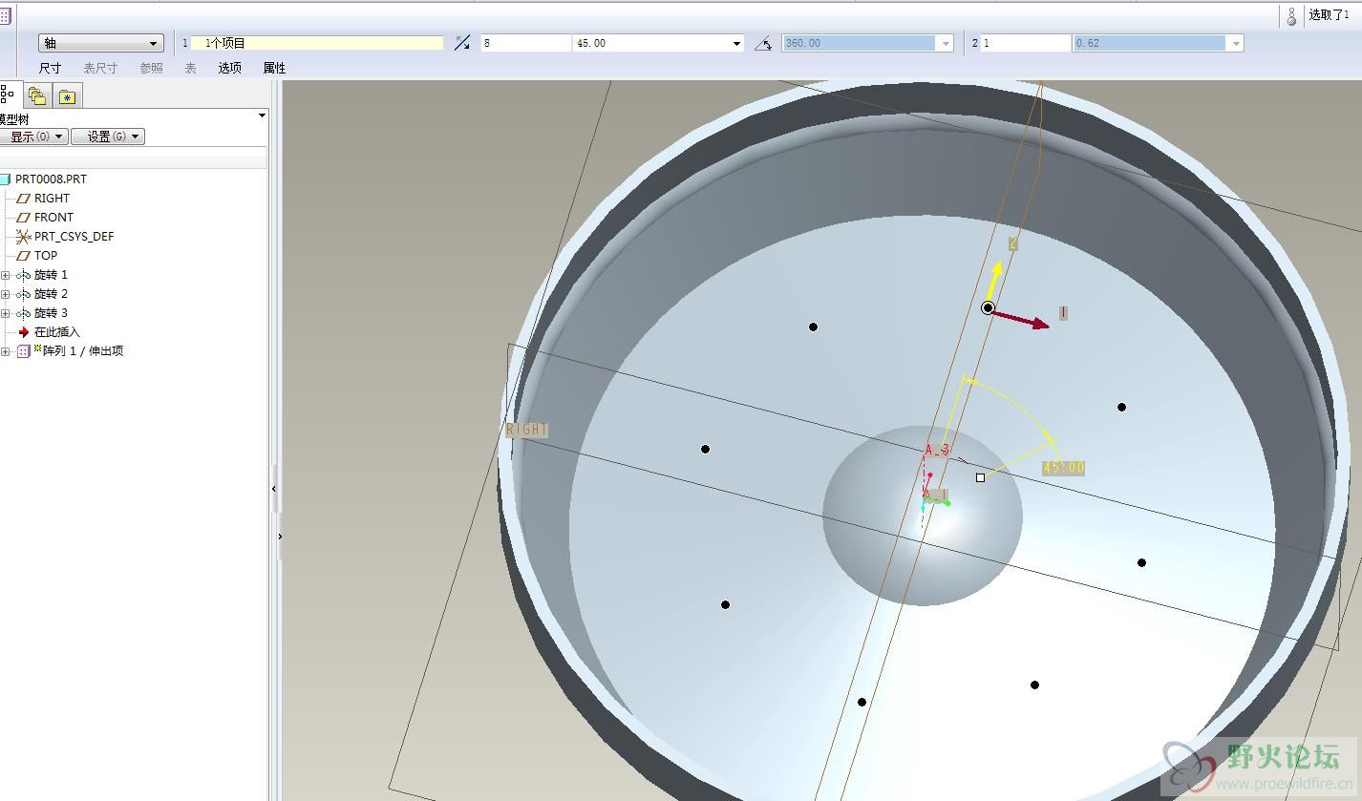Switch to the folder browser navigator tab

pos(37,95)
